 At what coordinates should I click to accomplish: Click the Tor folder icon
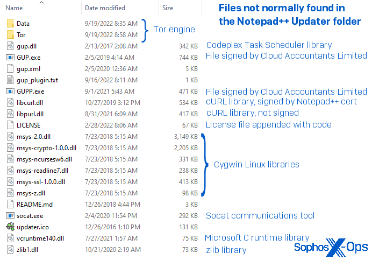10,35
